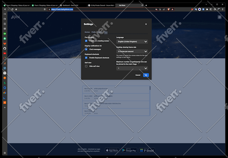The width and height of the screenshot is (228, 158).
Task: Open maximum pinned participants dropdown
Action: pyautogui.click(x=132, y=68)
